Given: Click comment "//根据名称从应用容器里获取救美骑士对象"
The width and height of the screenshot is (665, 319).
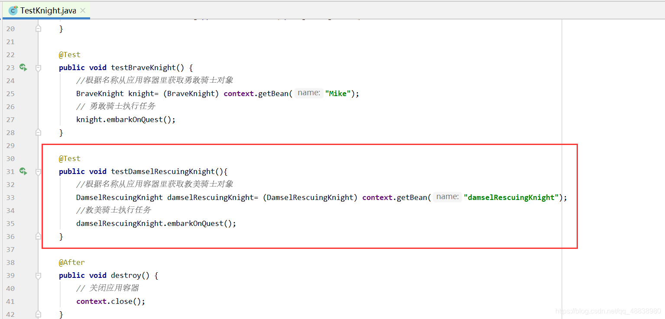Looking at the screenshot, I should pos(155,184).
